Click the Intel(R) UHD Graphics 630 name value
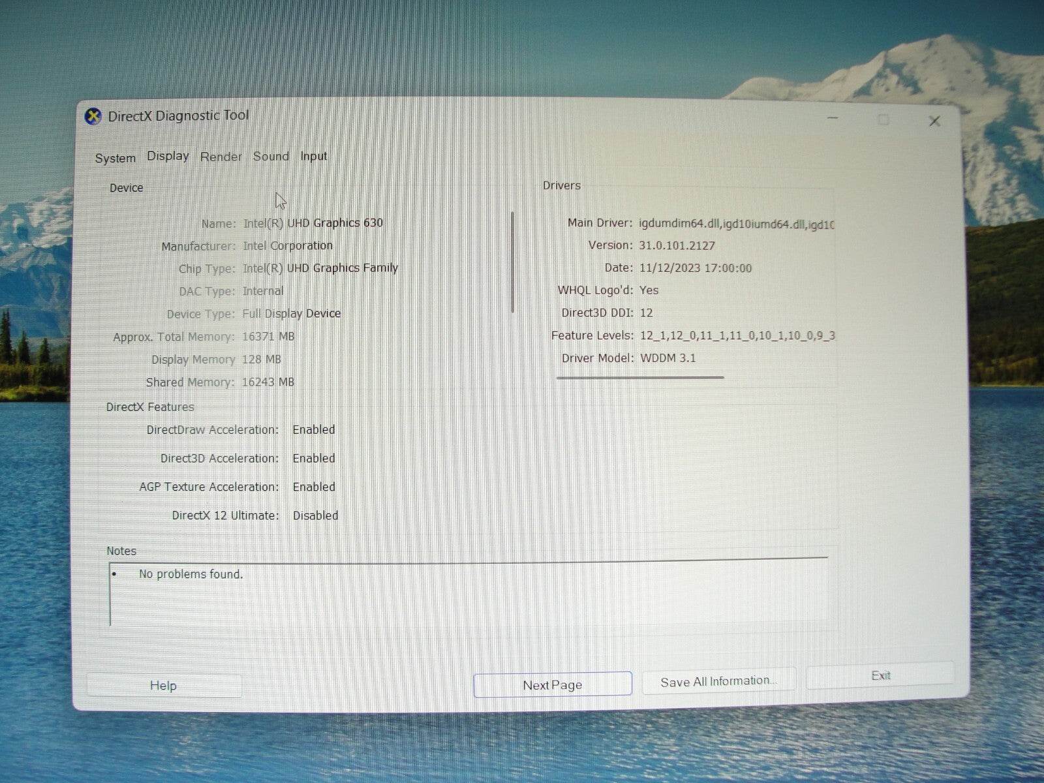Screen dimensions: 1044x783 (313, 223)
